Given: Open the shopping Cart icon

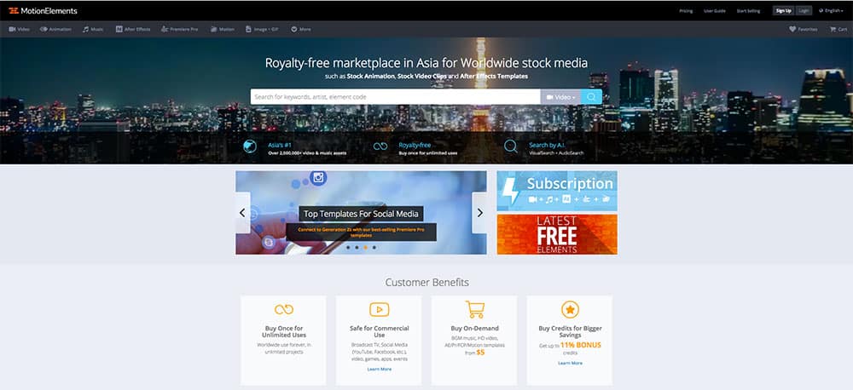Looking at the screenshot, I should (833, 29).
